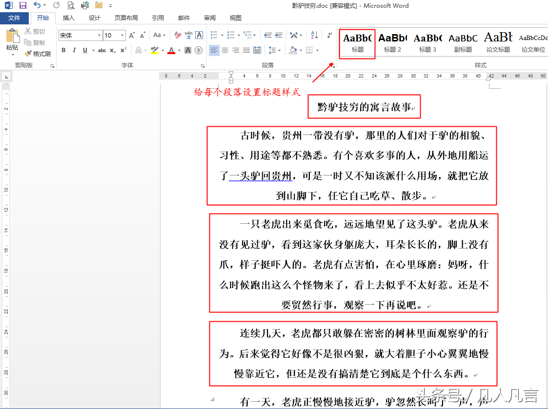This screenshot has height=409, width=548.
Task: Apply the 论文标题 style
Action: pyautogui.click(x=498, y=43)
